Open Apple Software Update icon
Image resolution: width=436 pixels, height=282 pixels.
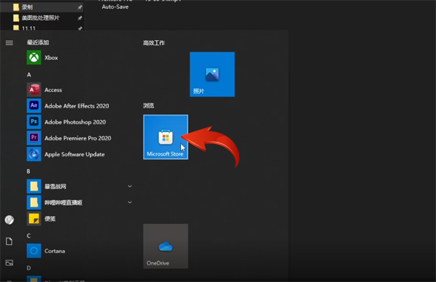pyautogui.click(x=34, y=154)
